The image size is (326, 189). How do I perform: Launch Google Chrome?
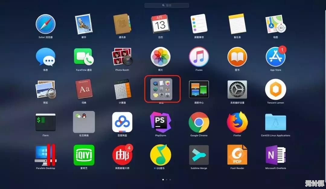point(199,122)
